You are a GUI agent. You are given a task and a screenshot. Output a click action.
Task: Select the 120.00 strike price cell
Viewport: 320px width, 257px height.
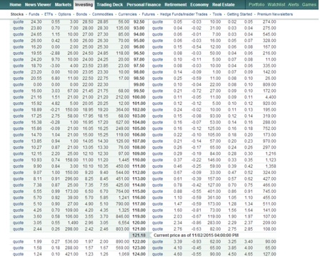click(x=139, y=223)
